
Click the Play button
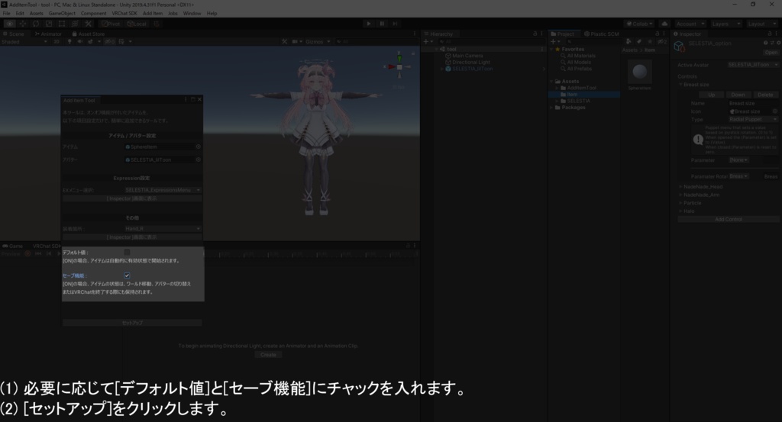click(369, 24)
